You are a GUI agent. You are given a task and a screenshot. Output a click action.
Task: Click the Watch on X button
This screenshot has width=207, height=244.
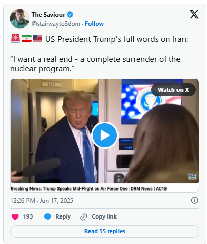click(x=173, y=90)
